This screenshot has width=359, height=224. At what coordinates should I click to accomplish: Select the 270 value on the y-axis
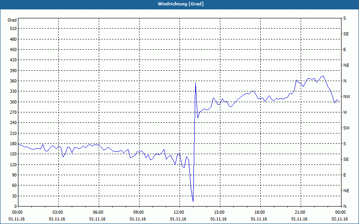pyautogui.click(x=13, y=112)
